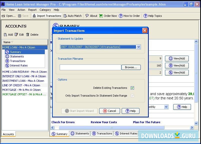Open Help Topics in the toolbar

coord(153,16)
